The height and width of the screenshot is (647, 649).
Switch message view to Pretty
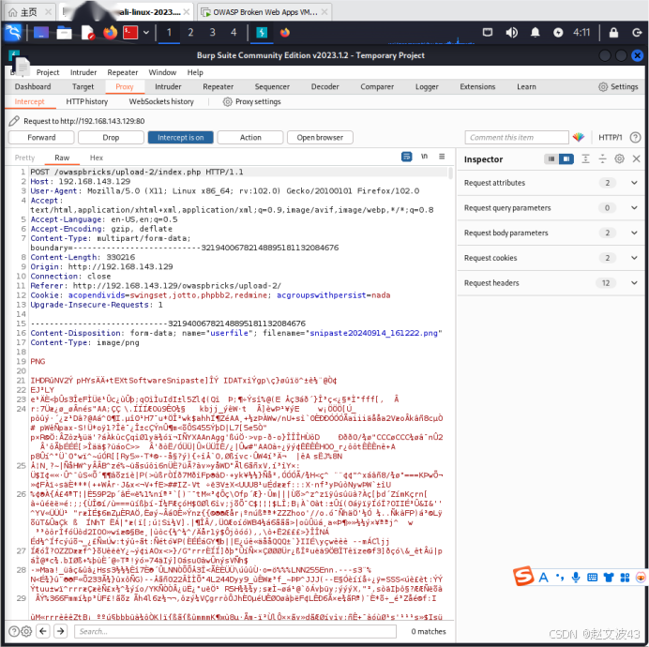coord(24,158)
